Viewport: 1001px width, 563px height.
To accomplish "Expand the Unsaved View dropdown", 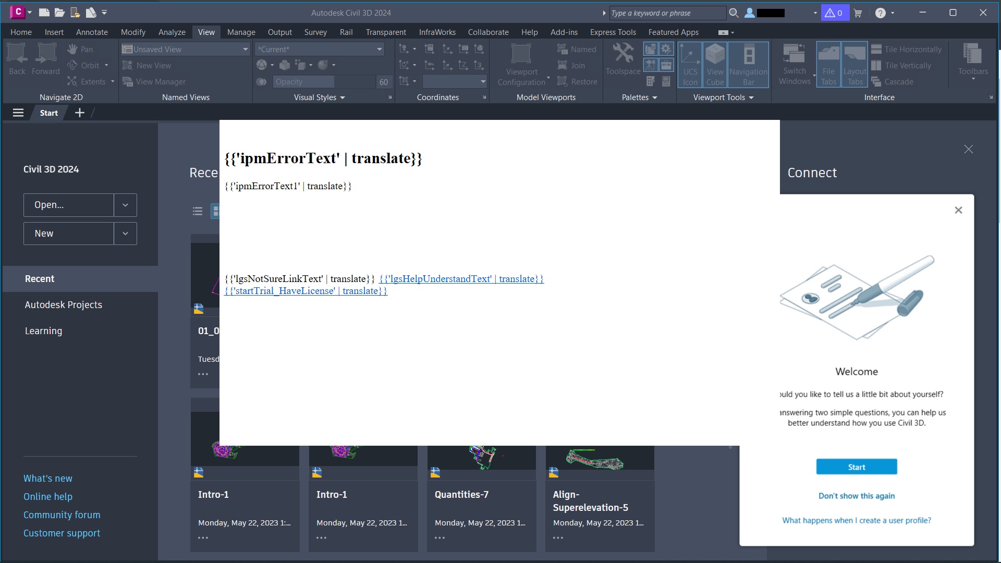I will (245, 49).
